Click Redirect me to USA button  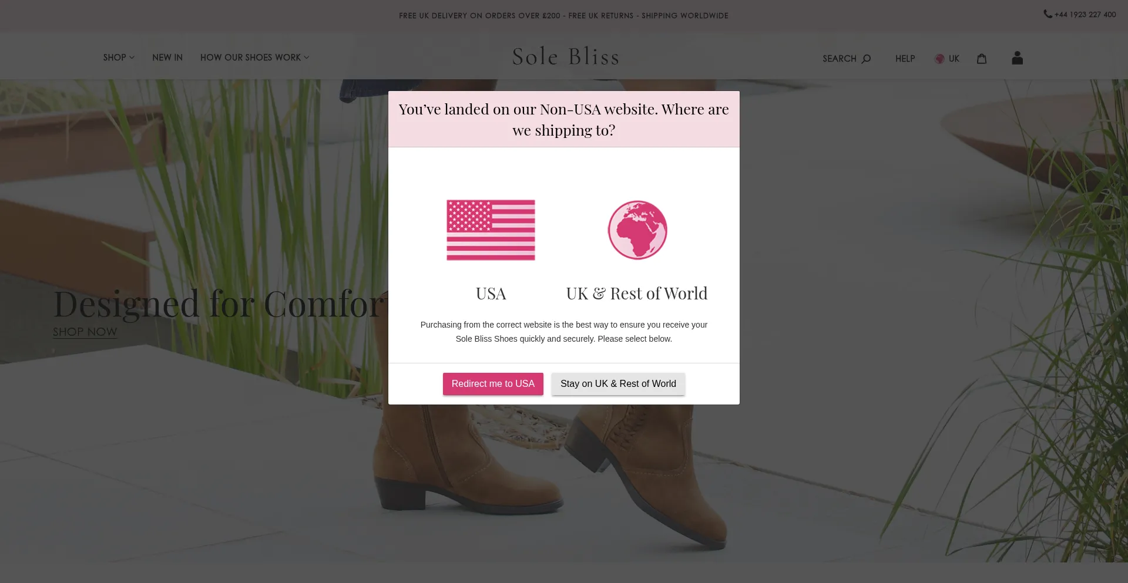click(x=493, y=384)
